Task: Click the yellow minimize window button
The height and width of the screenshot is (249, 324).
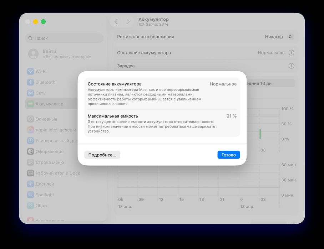Action: pyautogui.click(x=36, y=21)
